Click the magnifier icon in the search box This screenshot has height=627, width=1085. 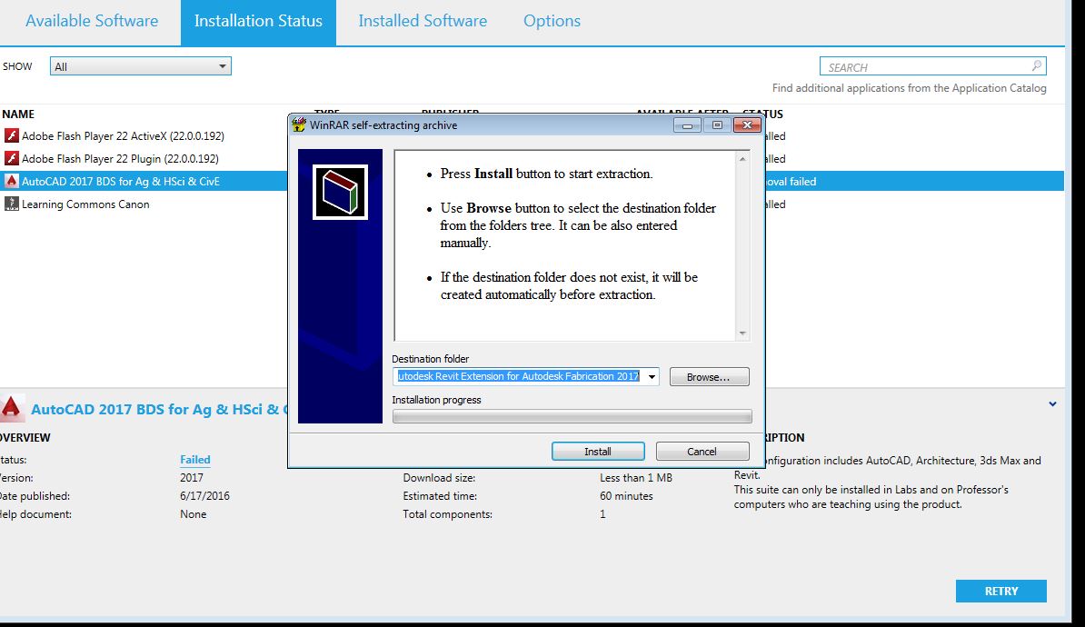coord(1037,65)
